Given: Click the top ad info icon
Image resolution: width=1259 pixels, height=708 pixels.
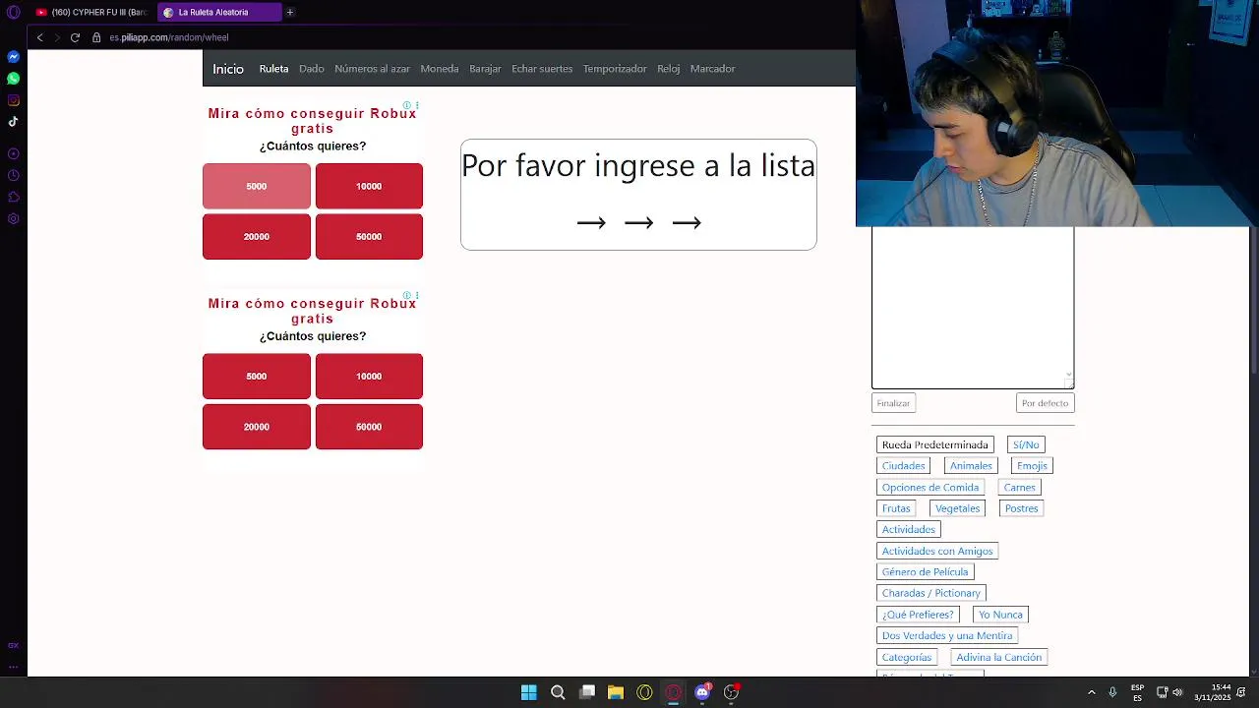Looking at the screenshot, I should [407, 105].
